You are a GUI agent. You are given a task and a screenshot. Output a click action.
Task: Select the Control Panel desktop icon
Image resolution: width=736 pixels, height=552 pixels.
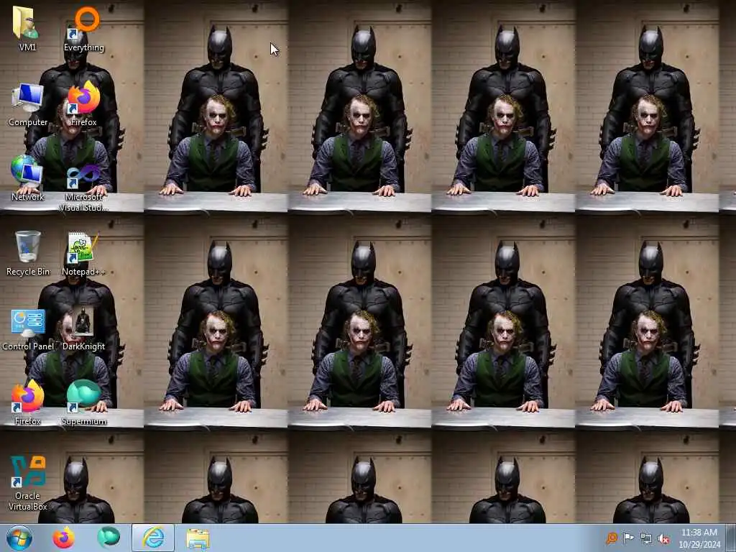[x=28, y=328]
